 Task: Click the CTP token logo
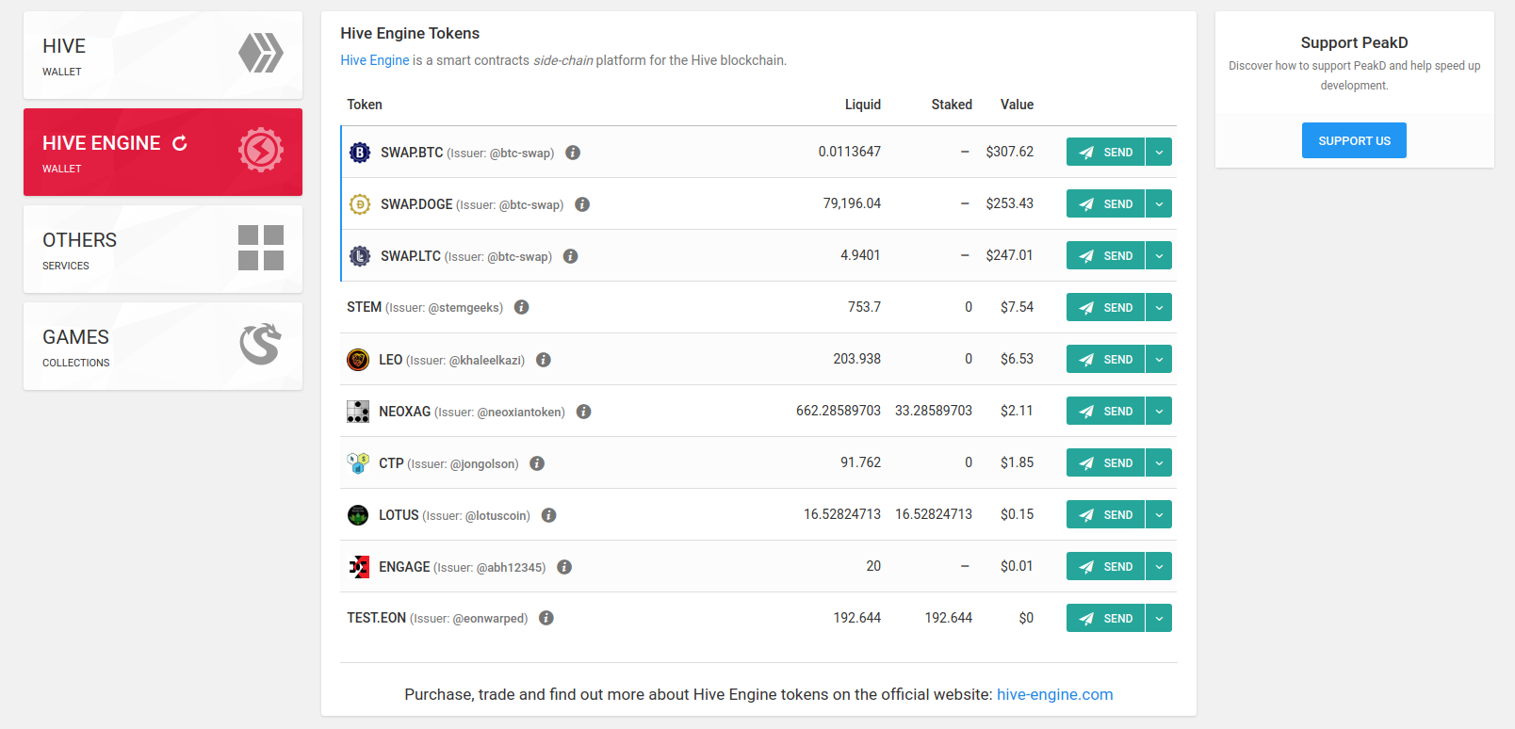(358, 463)
